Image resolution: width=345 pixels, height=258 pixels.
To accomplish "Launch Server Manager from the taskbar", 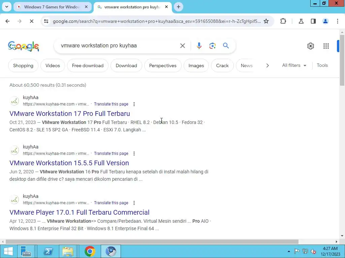I will tap(26, 251).
